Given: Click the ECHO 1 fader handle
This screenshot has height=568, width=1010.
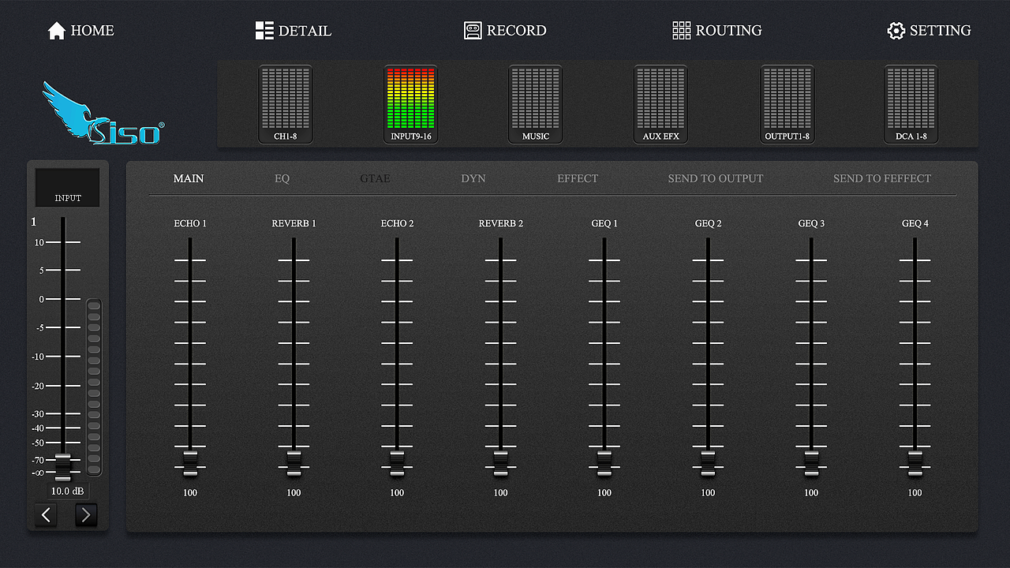Looking at the screenshot, I should click(x=190, y=463).
